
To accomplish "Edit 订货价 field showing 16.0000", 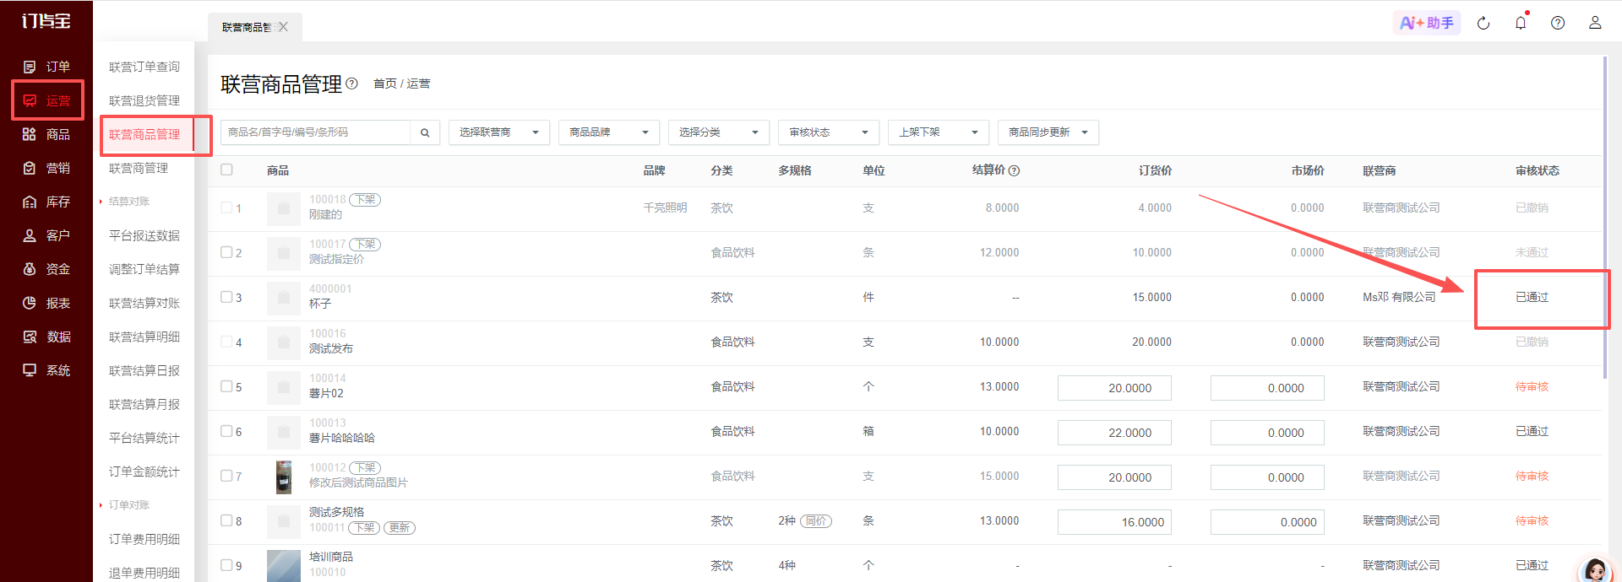I will pyautogui.click(x=1114, y=522).
